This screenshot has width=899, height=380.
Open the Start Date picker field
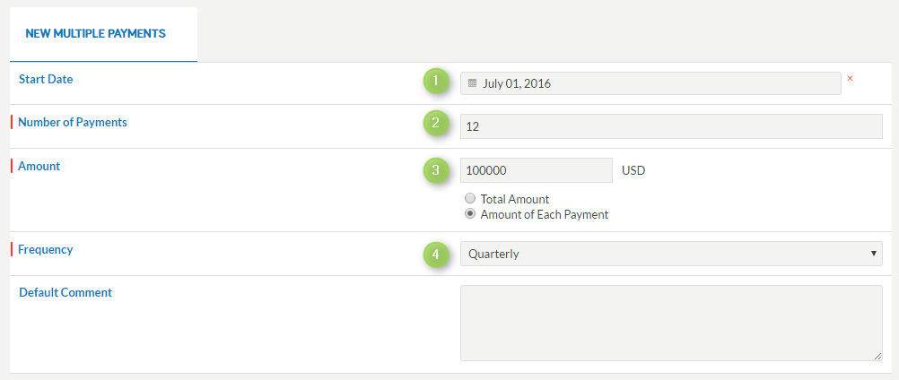tap(650, 83)
